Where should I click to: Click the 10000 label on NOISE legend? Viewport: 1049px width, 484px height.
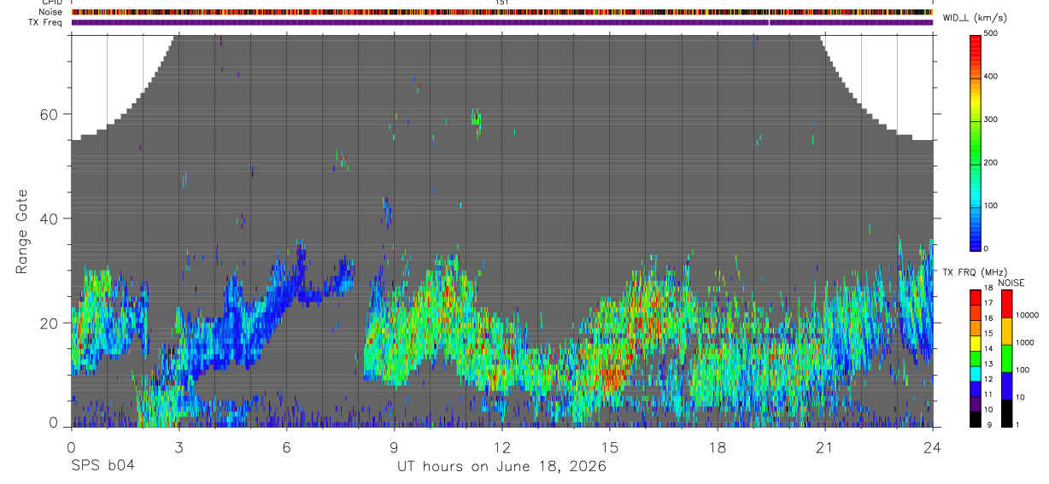(x=1026, y=315)
